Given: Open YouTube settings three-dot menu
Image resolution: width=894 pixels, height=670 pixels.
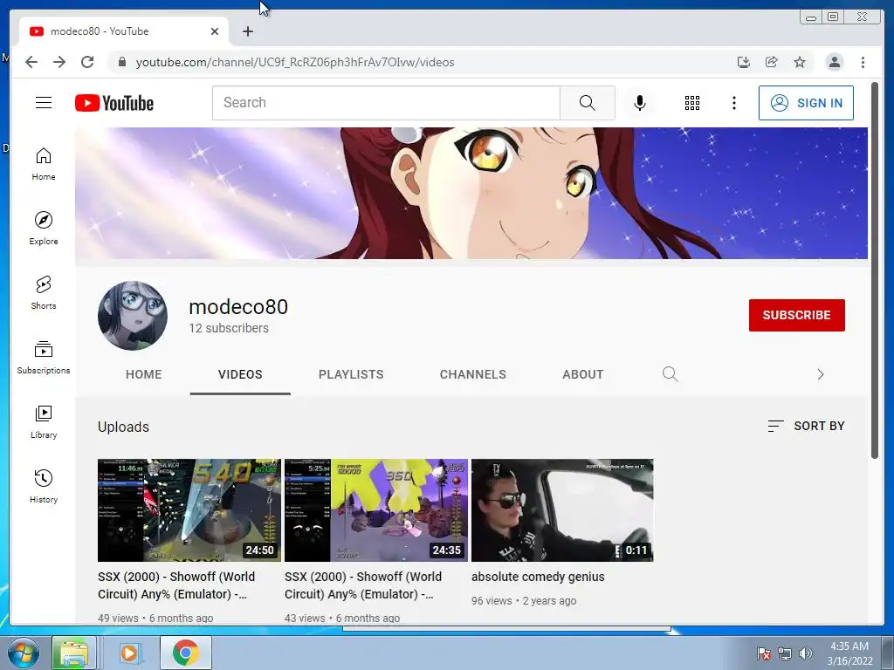Looking at the screenshot, I should coord(733,103).
